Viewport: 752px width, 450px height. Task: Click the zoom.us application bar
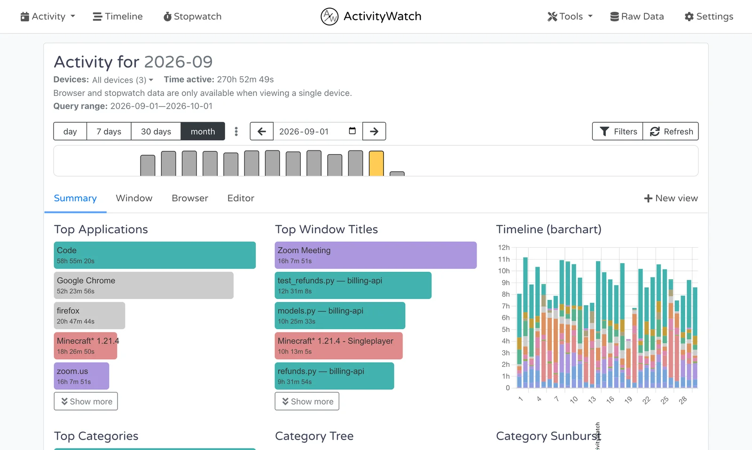click(x=82, y=376)
